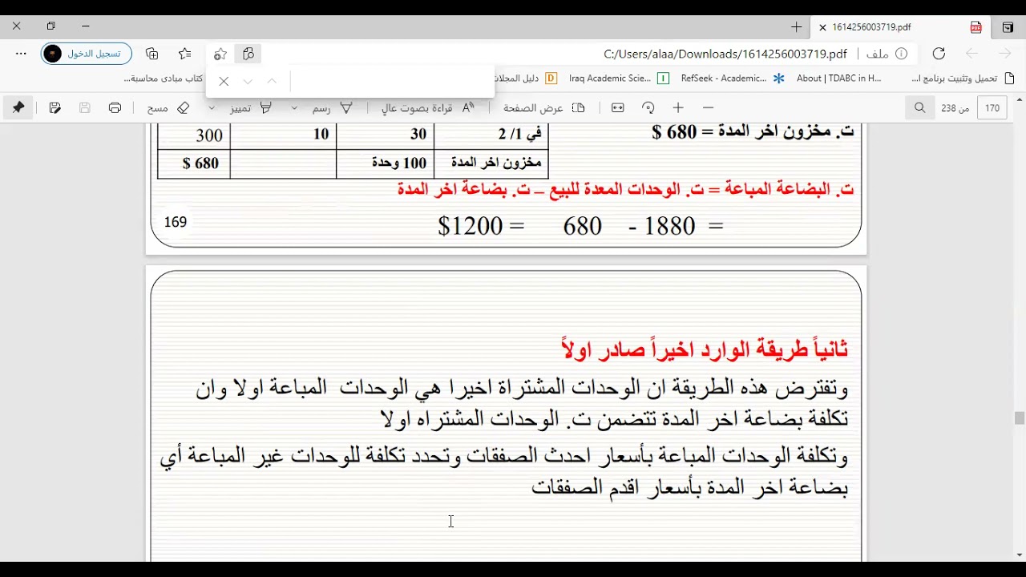The height and width of the screenshot is (577, 1026).
Task: Expand the رسم draw options arrow
Action: click(294, 107)
